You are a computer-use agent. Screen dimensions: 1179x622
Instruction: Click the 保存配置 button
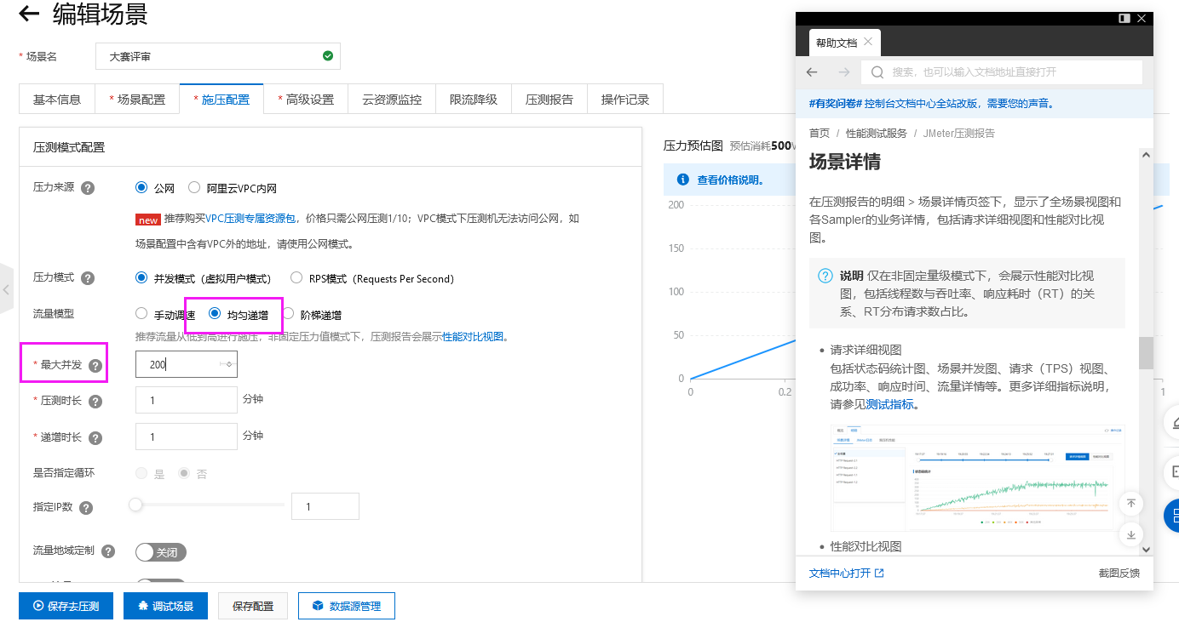pyautogui.click(x=253, y=606)
